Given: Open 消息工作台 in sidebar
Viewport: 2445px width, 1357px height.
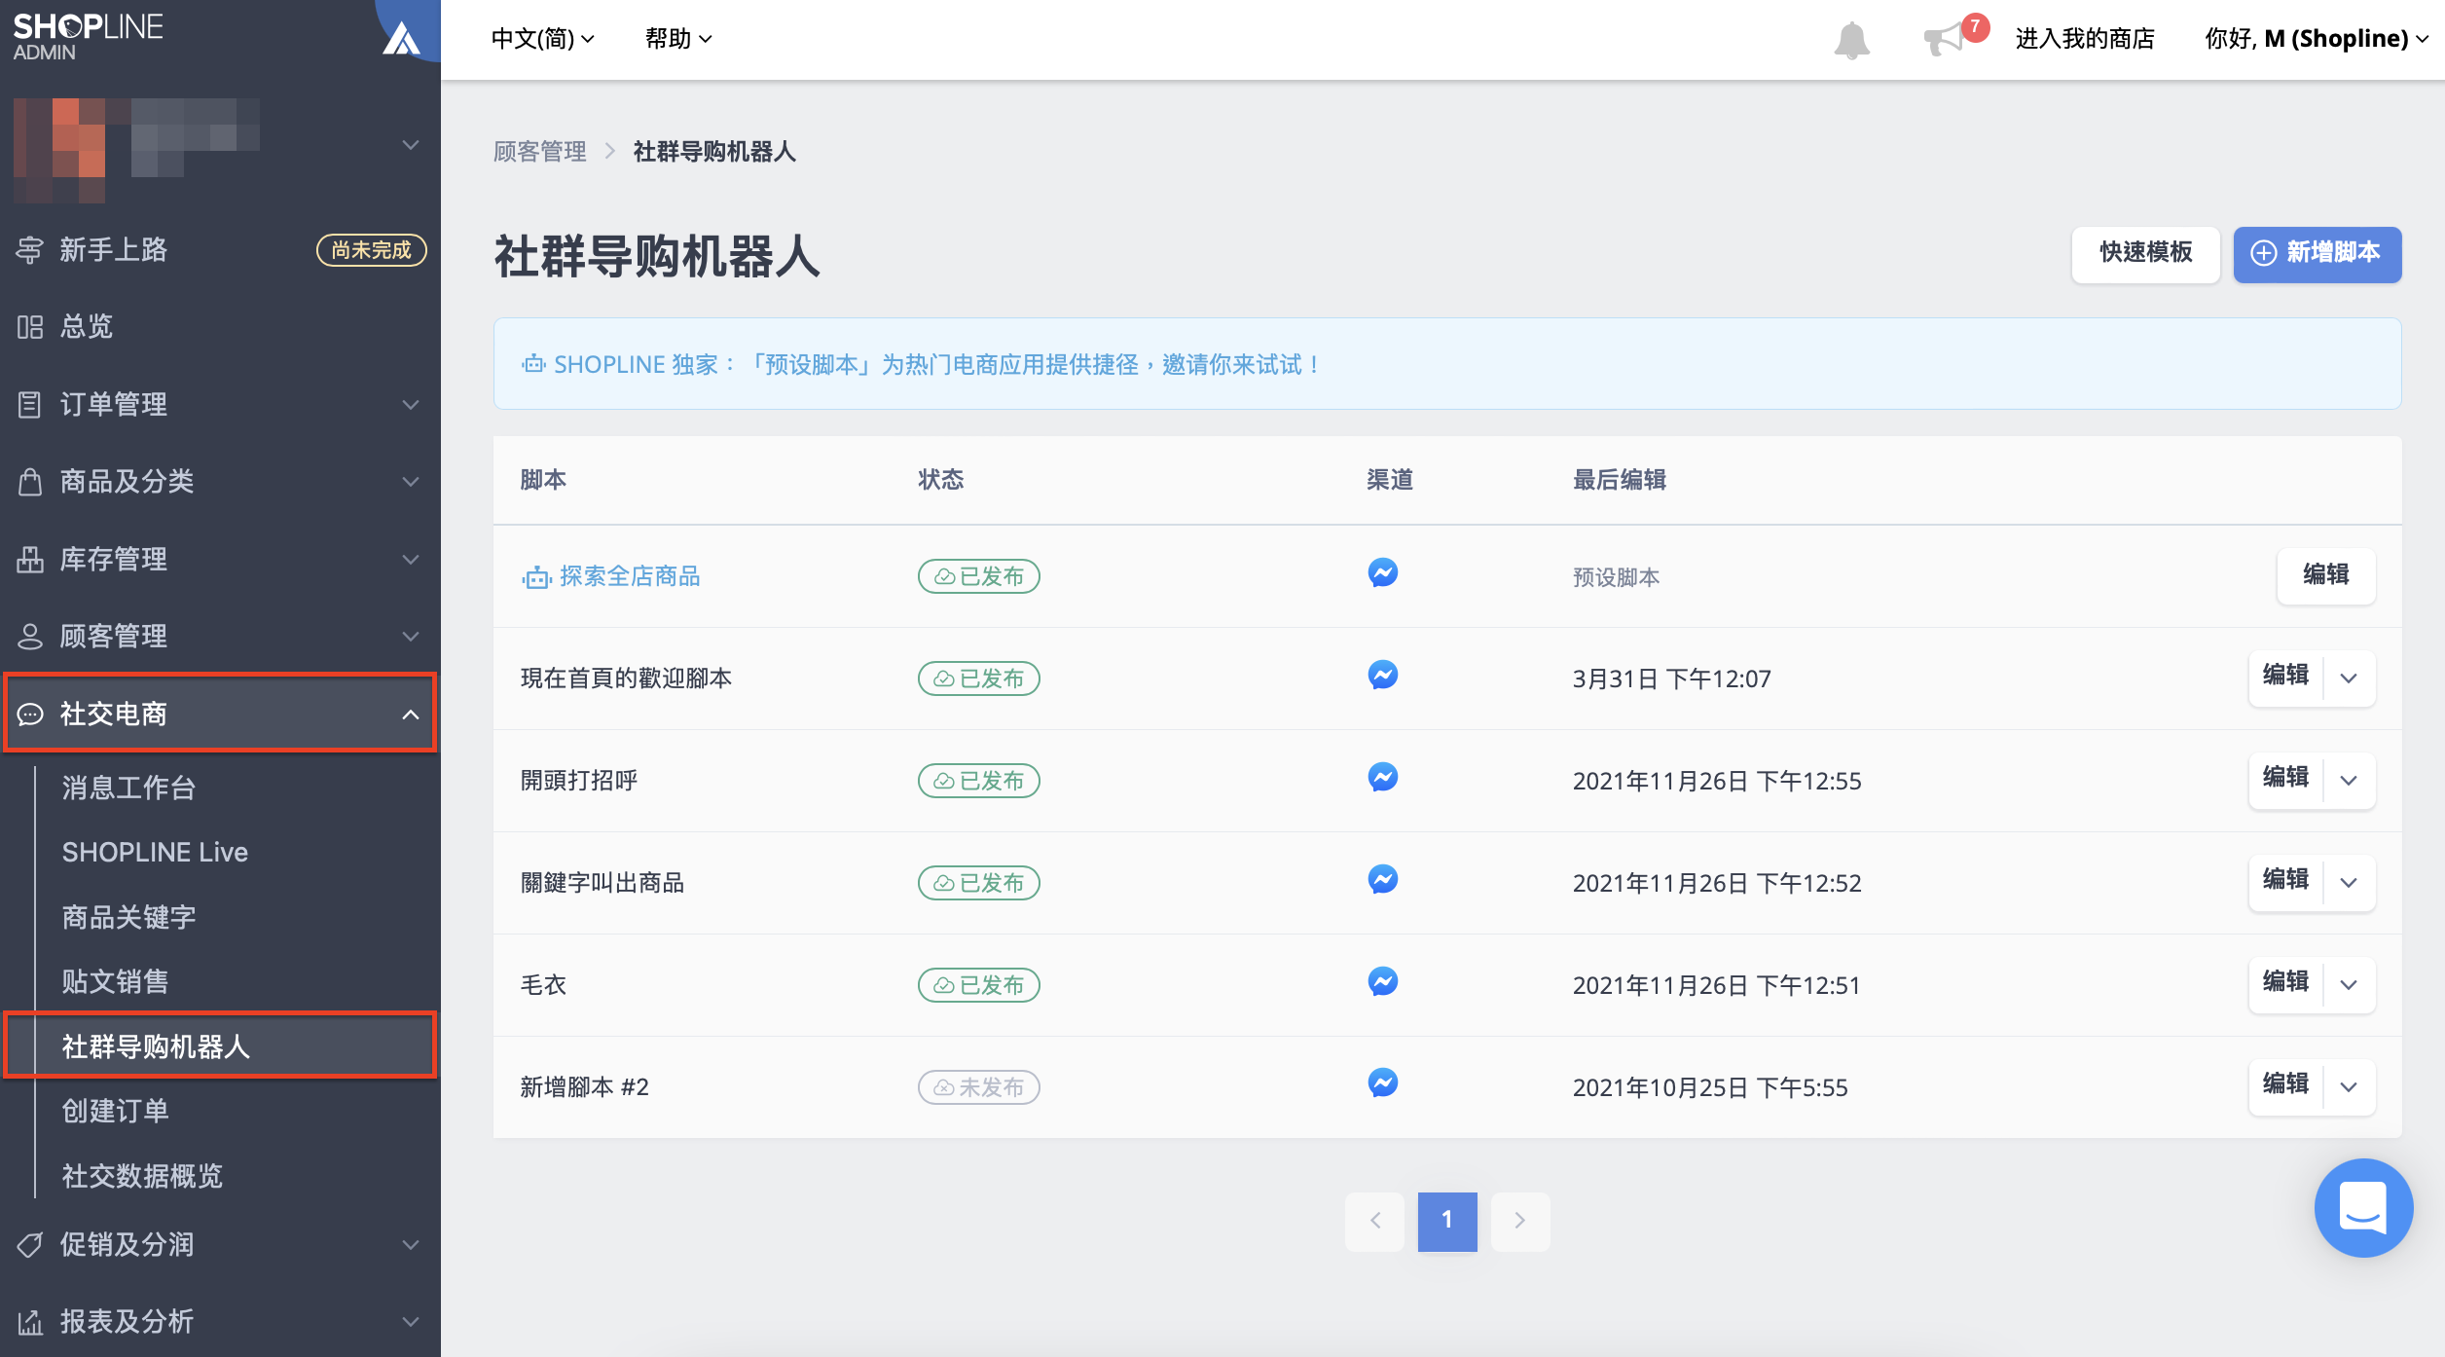Looking at the screenshot, I should pos(129,788).
